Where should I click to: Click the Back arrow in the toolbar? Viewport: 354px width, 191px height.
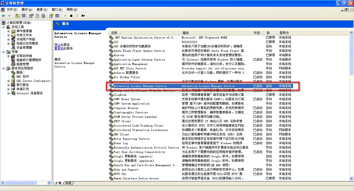coord(3,16)
